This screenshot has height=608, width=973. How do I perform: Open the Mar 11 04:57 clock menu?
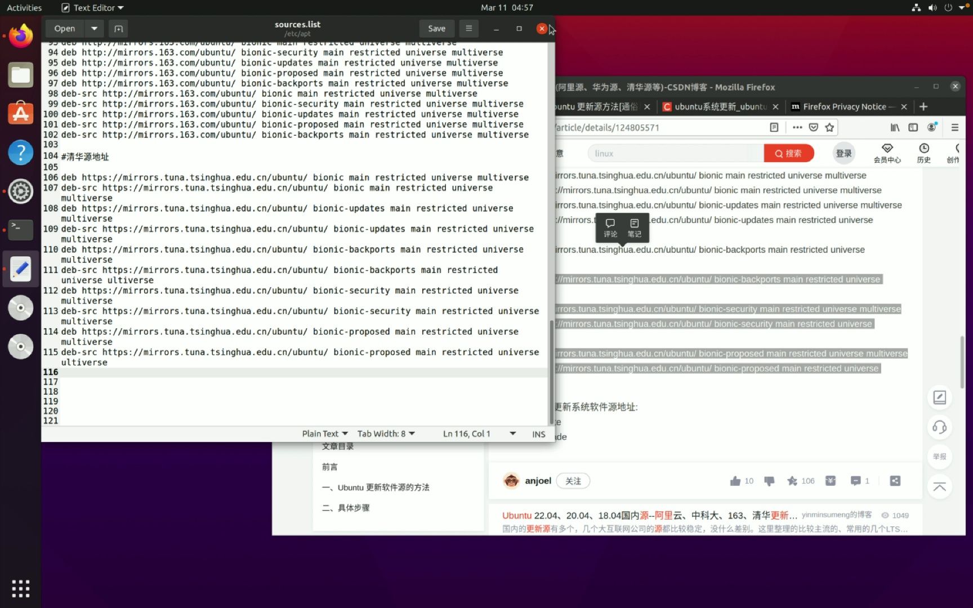coord(507,8)
